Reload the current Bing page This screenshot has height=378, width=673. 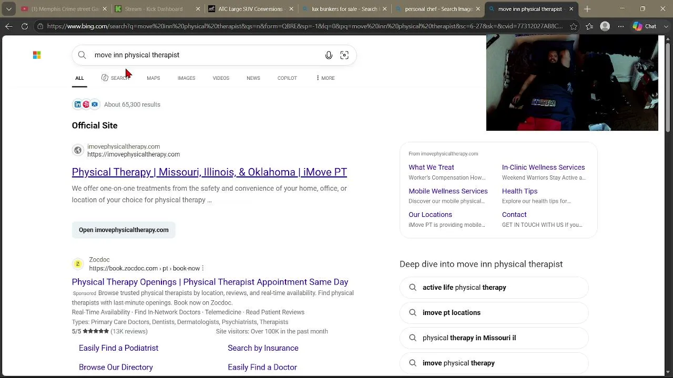(25, 26)
